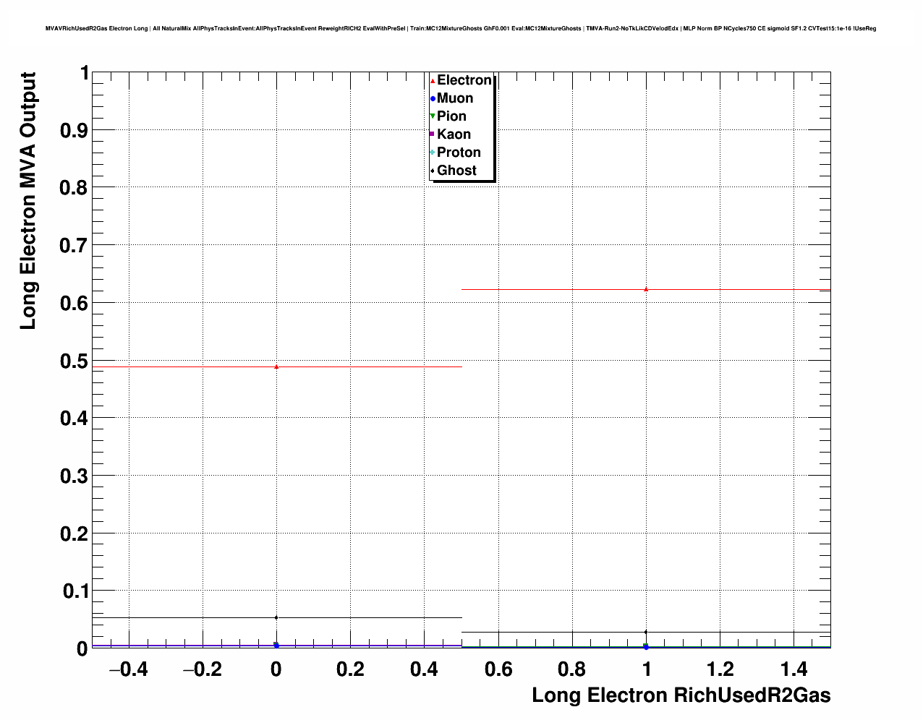Click the x-axis tick label −0.4
Viewport: 923px width, 720px height.
click(x=128, y=669)
